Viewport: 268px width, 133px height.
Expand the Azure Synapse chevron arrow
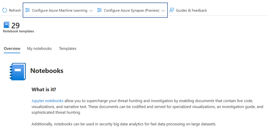point(163,11)
